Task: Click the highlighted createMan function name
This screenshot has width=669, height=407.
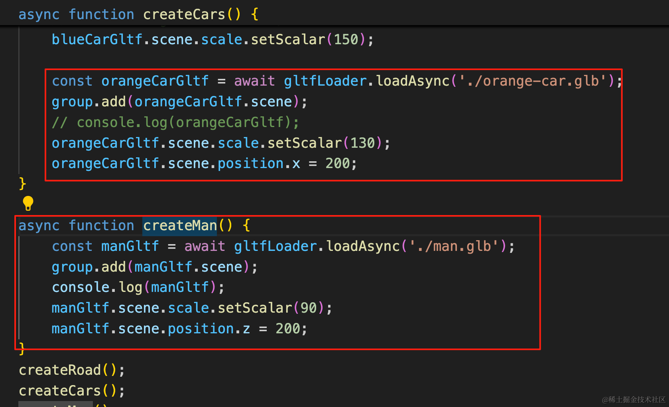Action: (x=180, y=226)
